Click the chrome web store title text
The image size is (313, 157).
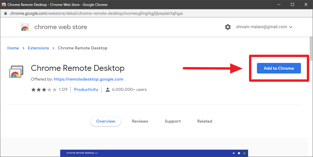coord(61,27)
